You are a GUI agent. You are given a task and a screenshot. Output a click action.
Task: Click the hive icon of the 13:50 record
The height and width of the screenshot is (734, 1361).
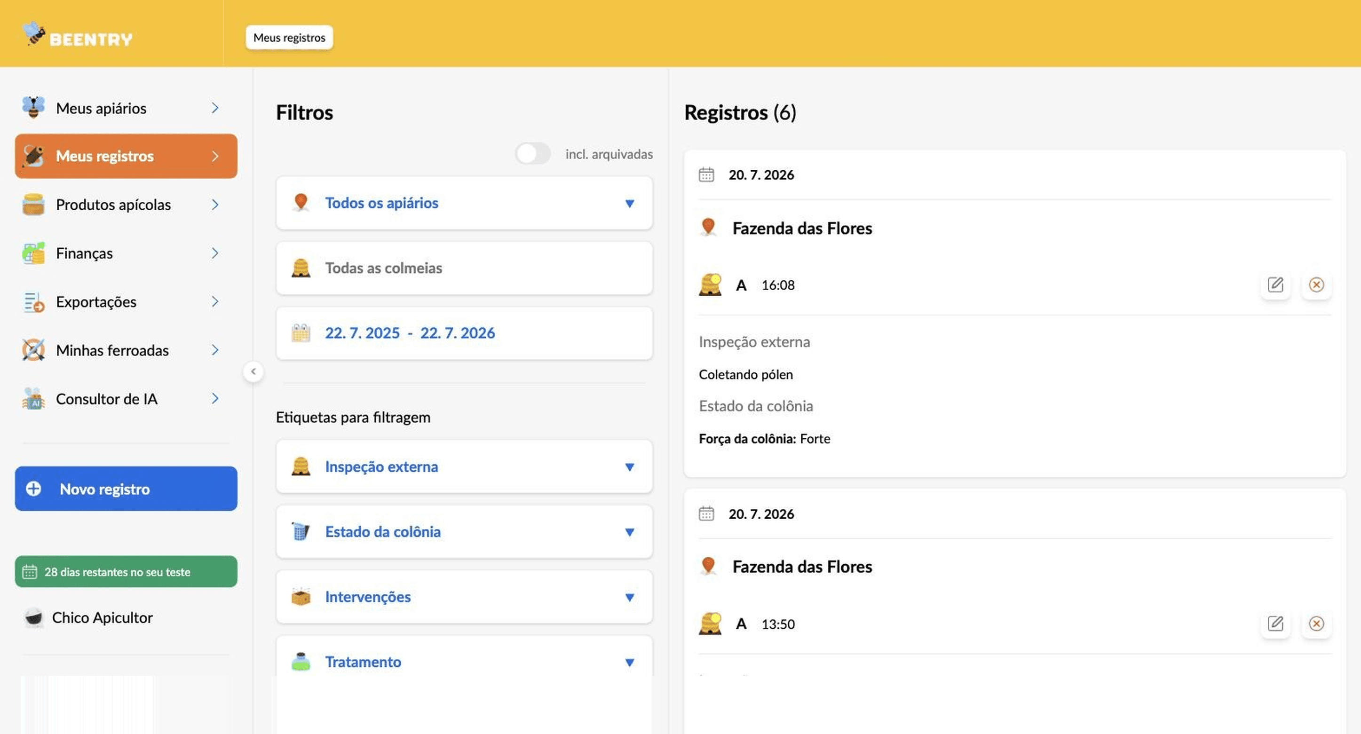pos(710,624)
